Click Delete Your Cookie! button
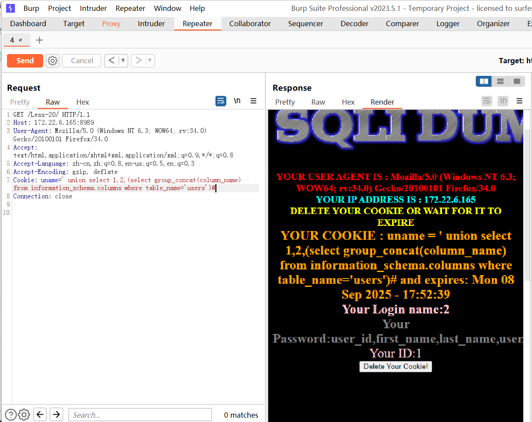Screen dimensions: 532x422 click(396, 366)
